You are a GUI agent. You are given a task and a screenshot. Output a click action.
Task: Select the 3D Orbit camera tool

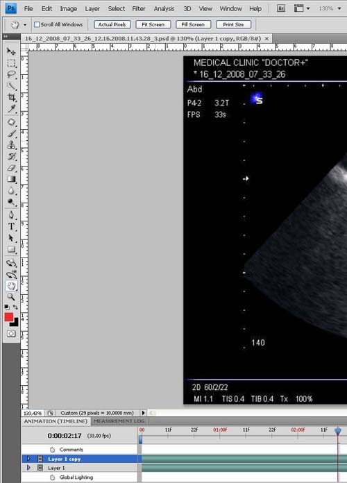click(11, 274)
